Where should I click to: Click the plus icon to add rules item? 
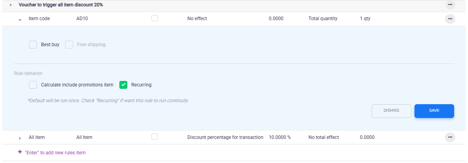[x=20, y=152]
